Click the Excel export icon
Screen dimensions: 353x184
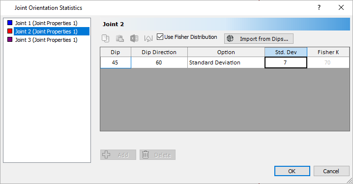[x=134, y=38]
